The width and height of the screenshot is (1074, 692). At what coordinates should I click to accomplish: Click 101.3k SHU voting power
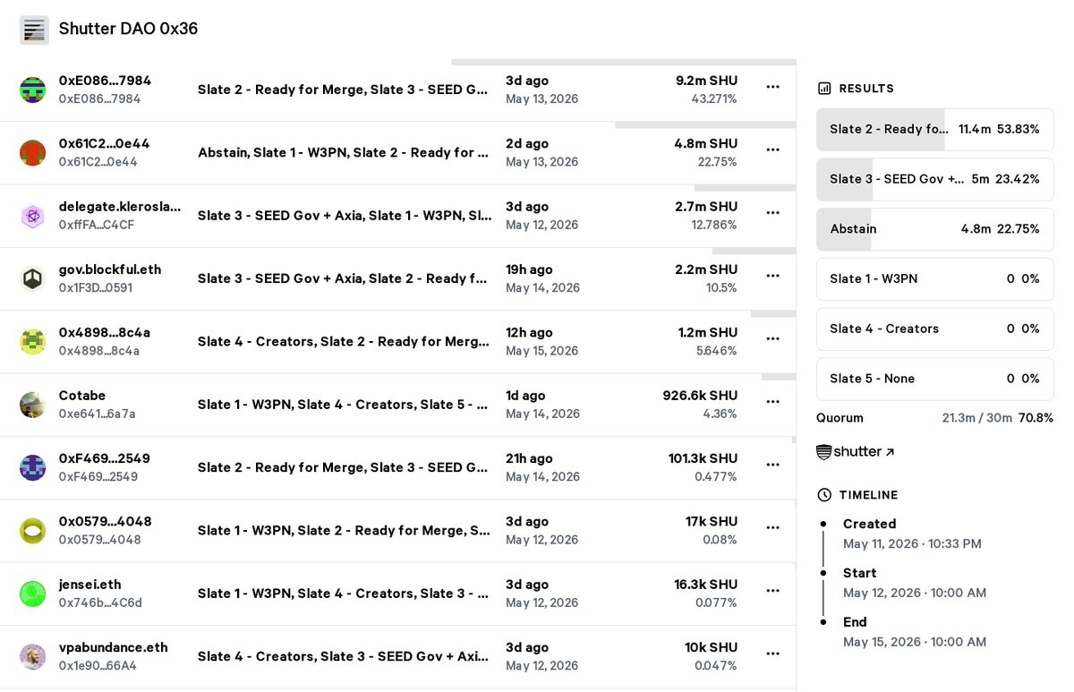pos(703,458)
